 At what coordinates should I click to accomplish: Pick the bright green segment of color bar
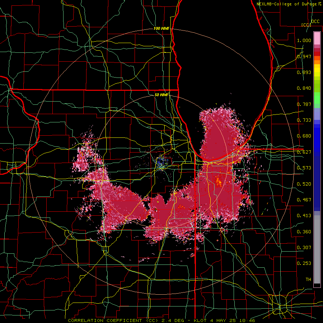317,98
